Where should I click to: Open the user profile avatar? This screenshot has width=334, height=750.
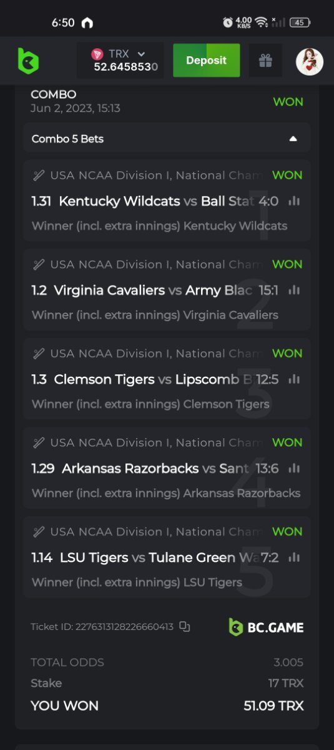point(310,61)
